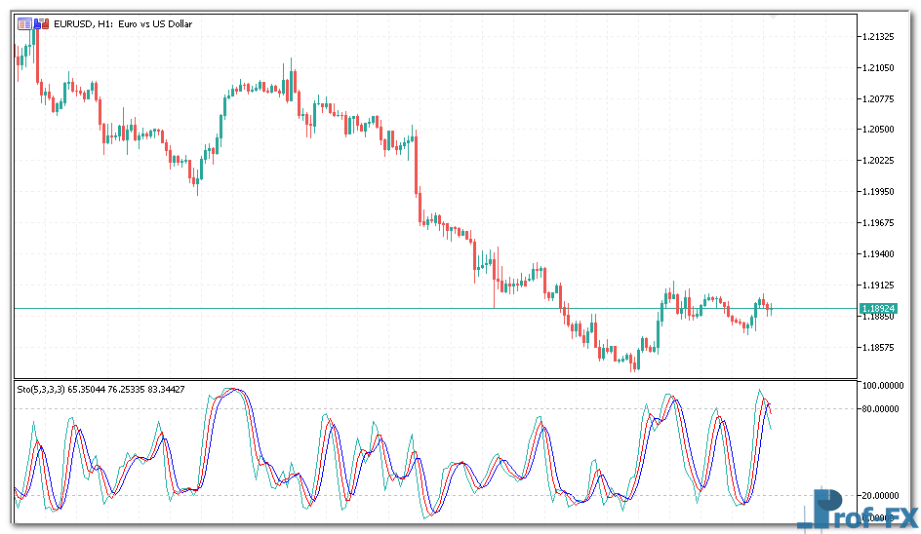Click the dashed 80 level line in stochastic
The width and height of the screenshot is (921, 534).
point(488,408)
